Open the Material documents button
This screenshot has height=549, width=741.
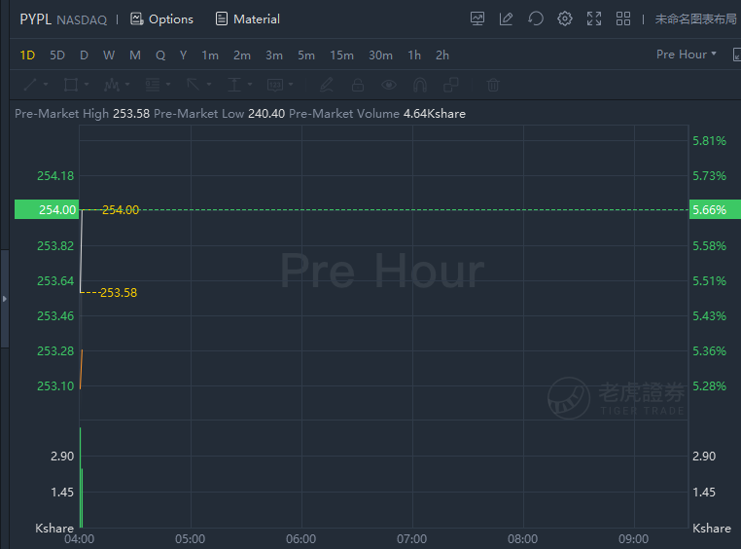pyautogui.click(x=248, y=19)
